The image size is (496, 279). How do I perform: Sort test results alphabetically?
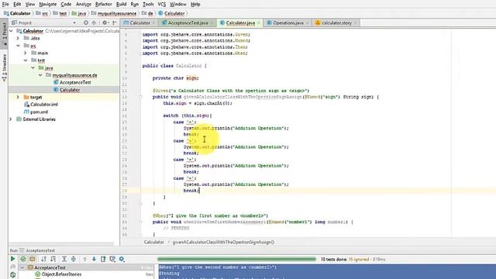point(43,259)
